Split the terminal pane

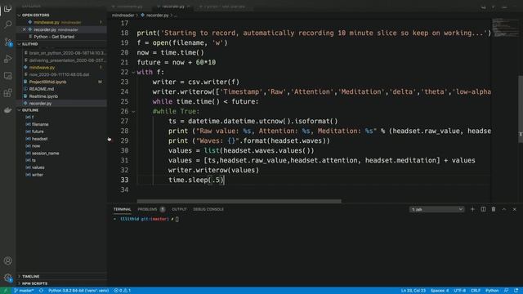483,209
